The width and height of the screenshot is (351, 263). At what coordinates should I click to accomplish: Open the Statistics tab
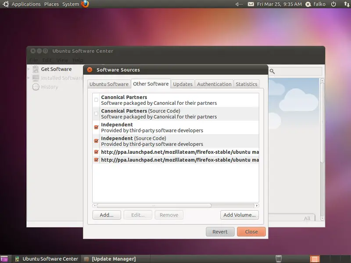[x=246, y=84]
